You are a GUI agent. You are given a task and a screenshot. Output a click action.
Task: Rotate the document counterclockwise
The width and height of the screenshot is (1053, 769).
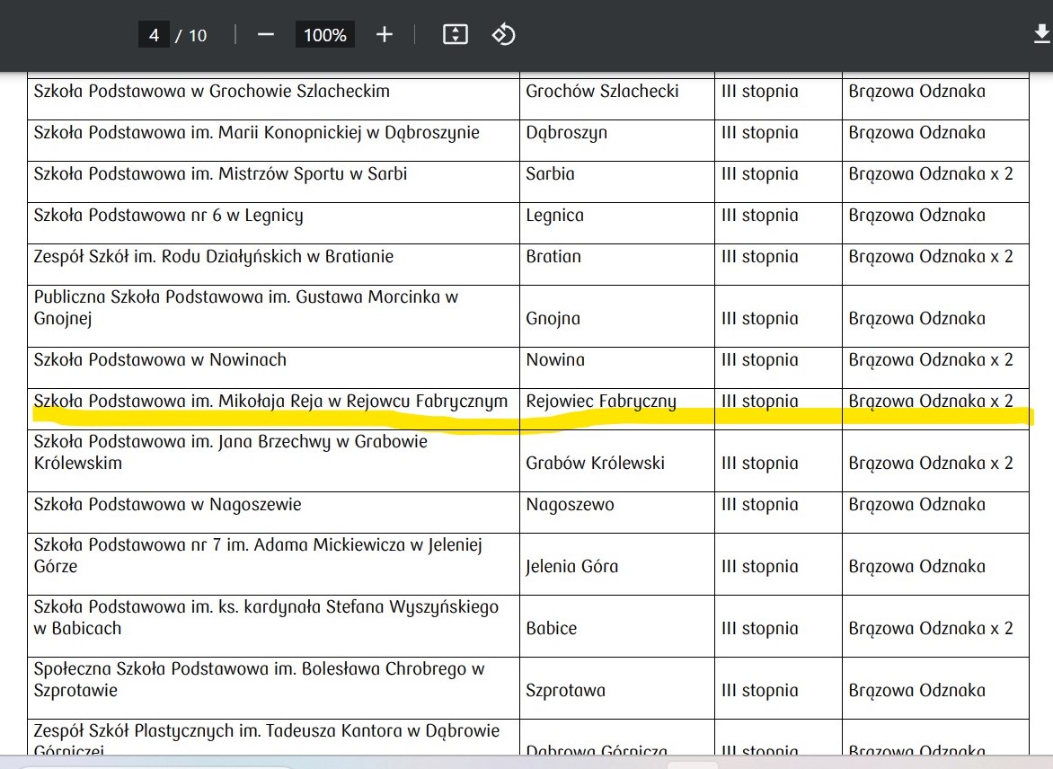click(x=504, y=35)
